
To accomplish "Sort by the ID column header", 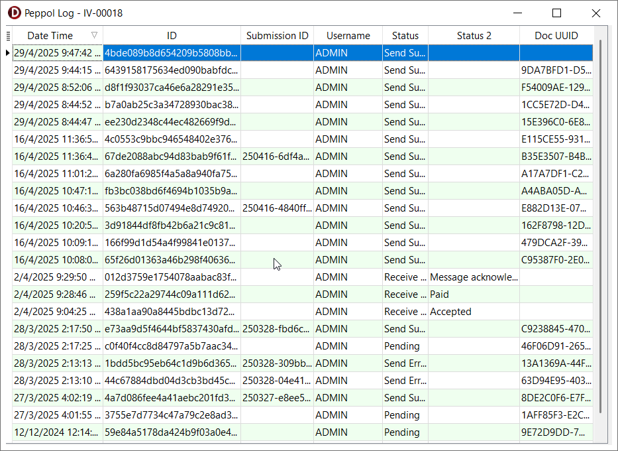I will 172,36.
